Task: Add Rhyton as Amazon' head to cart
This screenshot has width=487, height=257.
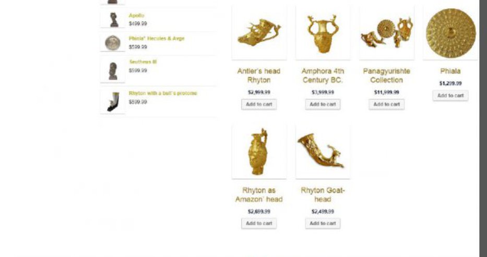Action: [259, 224]
